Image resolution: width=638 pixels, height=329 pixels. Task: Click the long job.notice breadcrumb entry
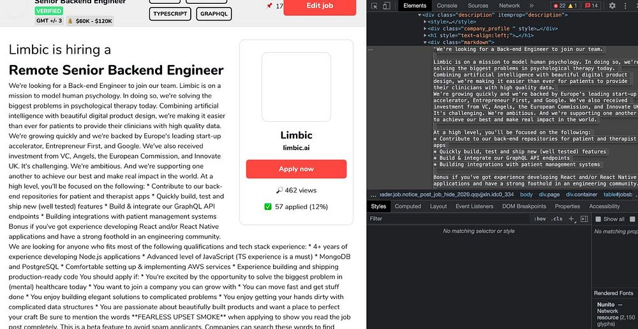[447, 195]
